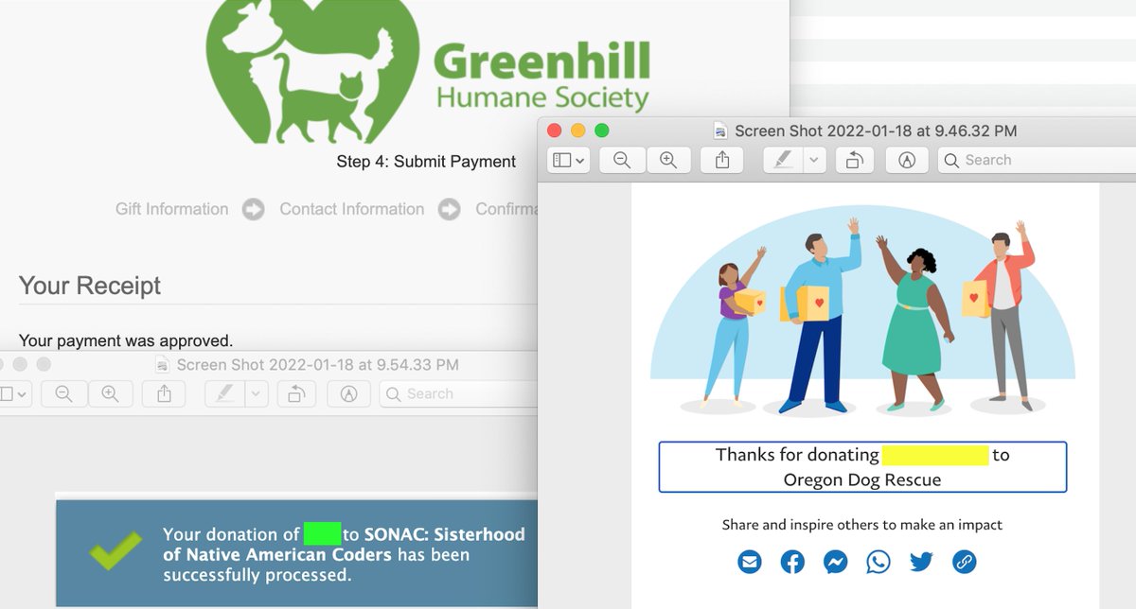The height and width of the screenshot is (609, 1136).
Task: Zoom out in the 9.54.33 PM Preview window
Action: click(x=63, y=393)
